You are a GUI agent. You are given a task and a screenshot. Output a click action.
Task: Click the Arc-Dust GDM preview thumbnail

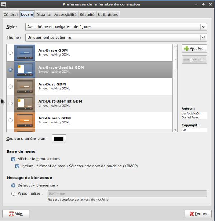[x=25, y=87]
